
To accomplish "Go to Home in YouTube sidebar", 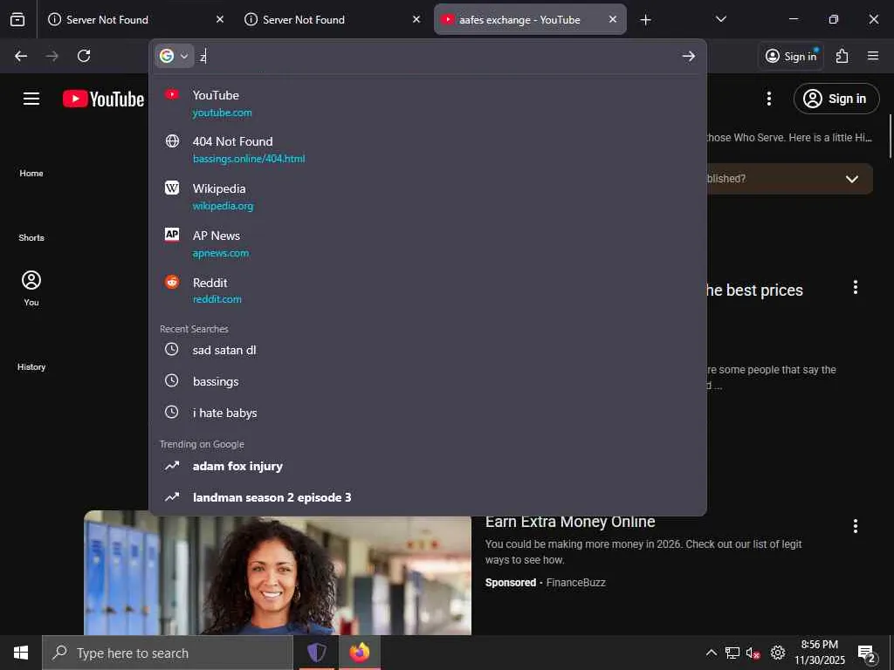I will 31,174.
